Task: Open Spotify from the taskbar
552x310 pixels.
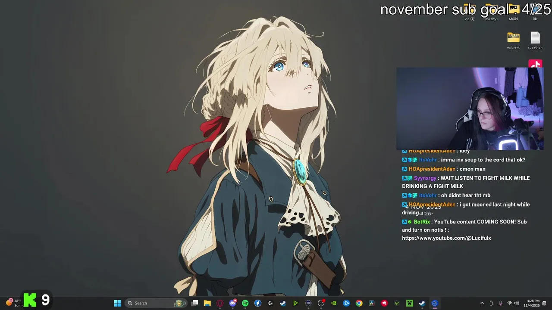Action: click(245, 303)
